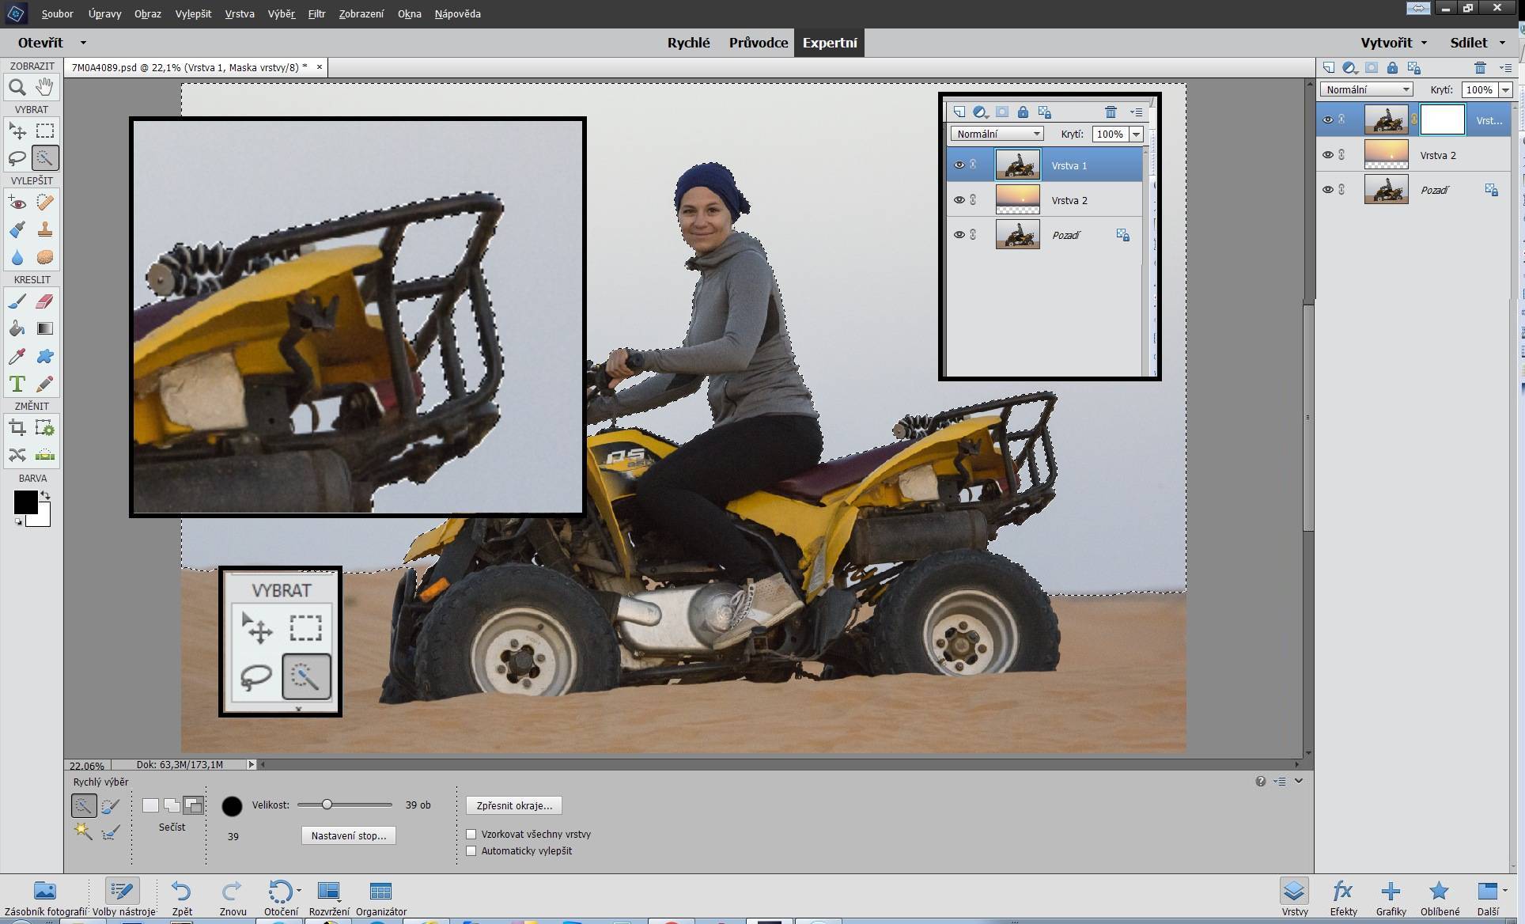Enable Automaticky vylepšit checkbox

(471, 851)
